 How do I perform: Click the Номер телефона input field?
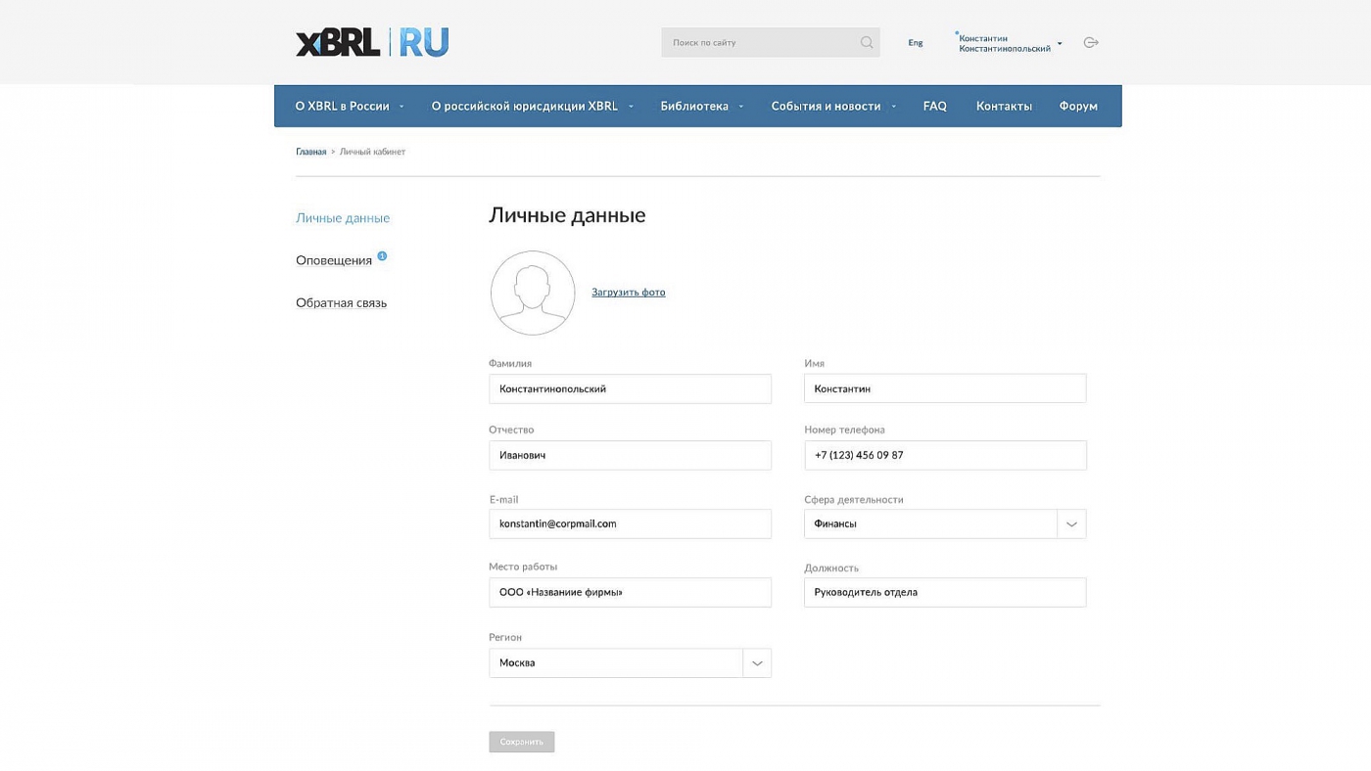[945, 455]
